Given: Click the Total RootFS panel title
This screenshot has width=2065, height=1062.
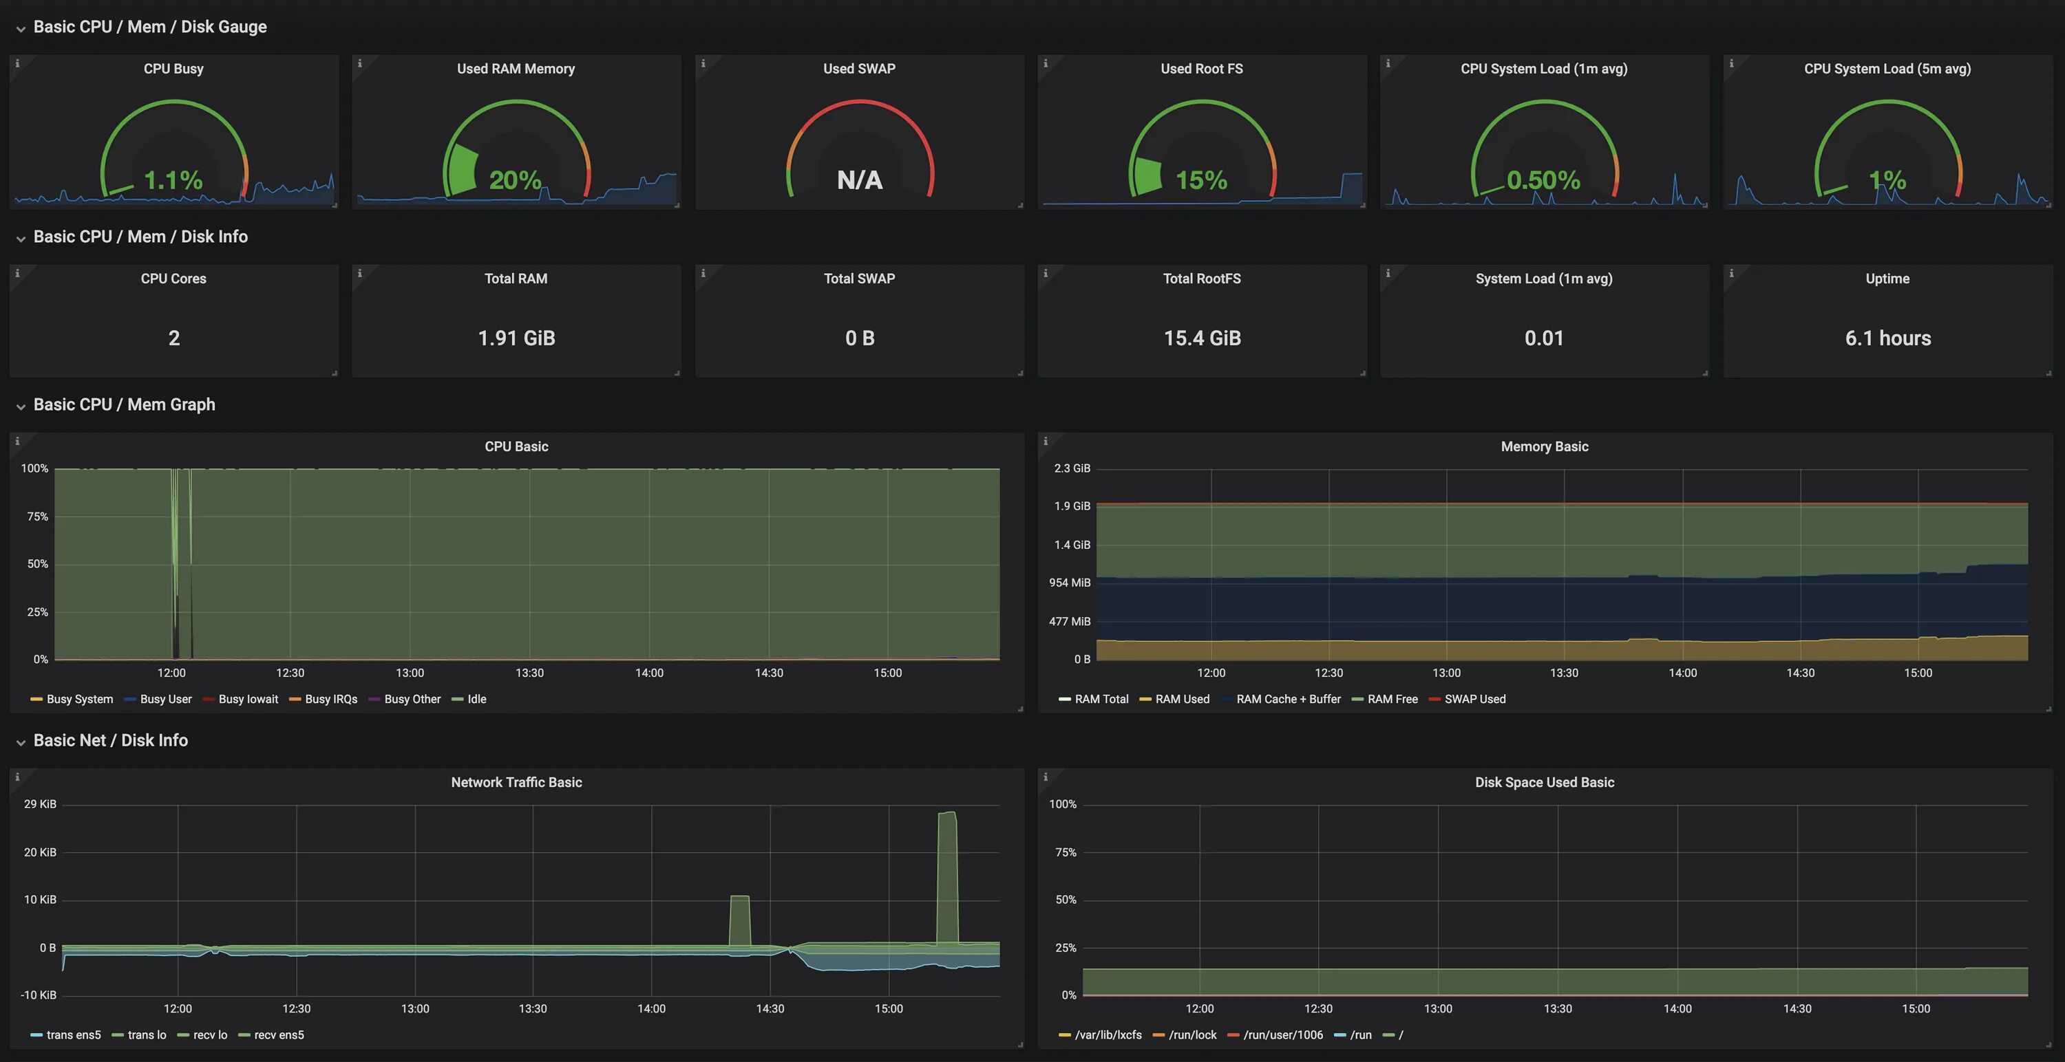Looking at the screenshot, I should coord(1201,279).
